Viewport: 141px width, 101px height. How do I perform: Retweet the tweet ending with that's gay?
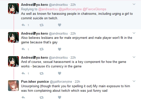pos(42,49)
